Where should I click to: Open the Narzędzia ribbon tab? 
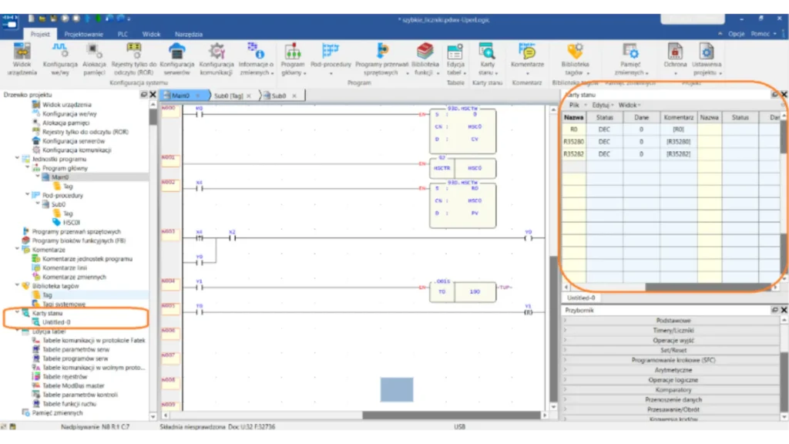coord(189,34)
